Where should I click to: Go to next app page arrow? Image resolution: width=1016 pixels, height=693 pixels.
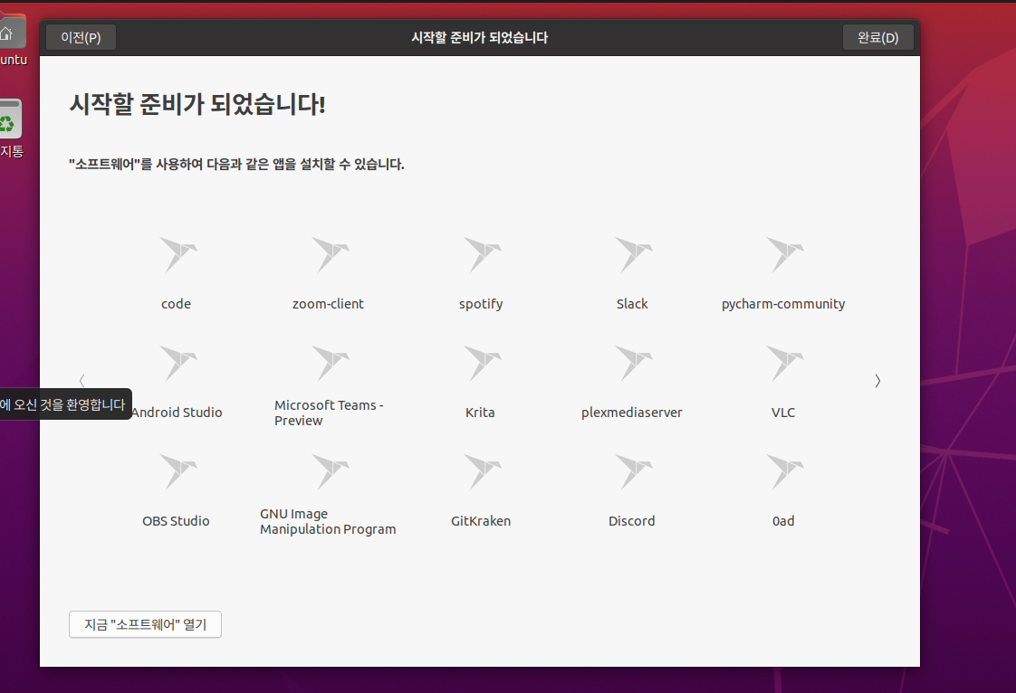877,381
